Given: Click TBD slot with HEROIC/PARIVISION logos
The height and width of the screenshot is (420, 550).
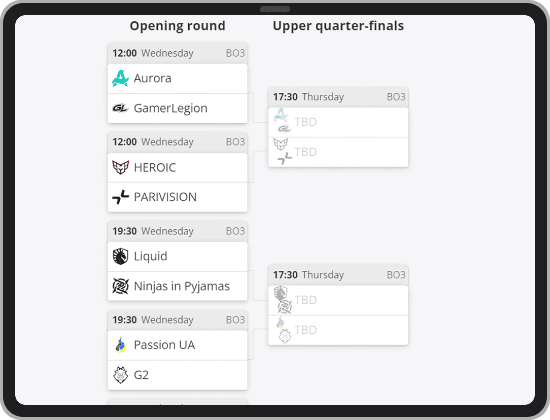Looking at the screenshot, I should tap(338, 152).
